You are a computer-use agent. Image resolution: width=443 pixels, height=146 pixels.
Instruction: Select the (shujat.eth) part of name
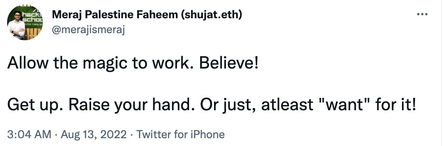[x=211, y=15]
